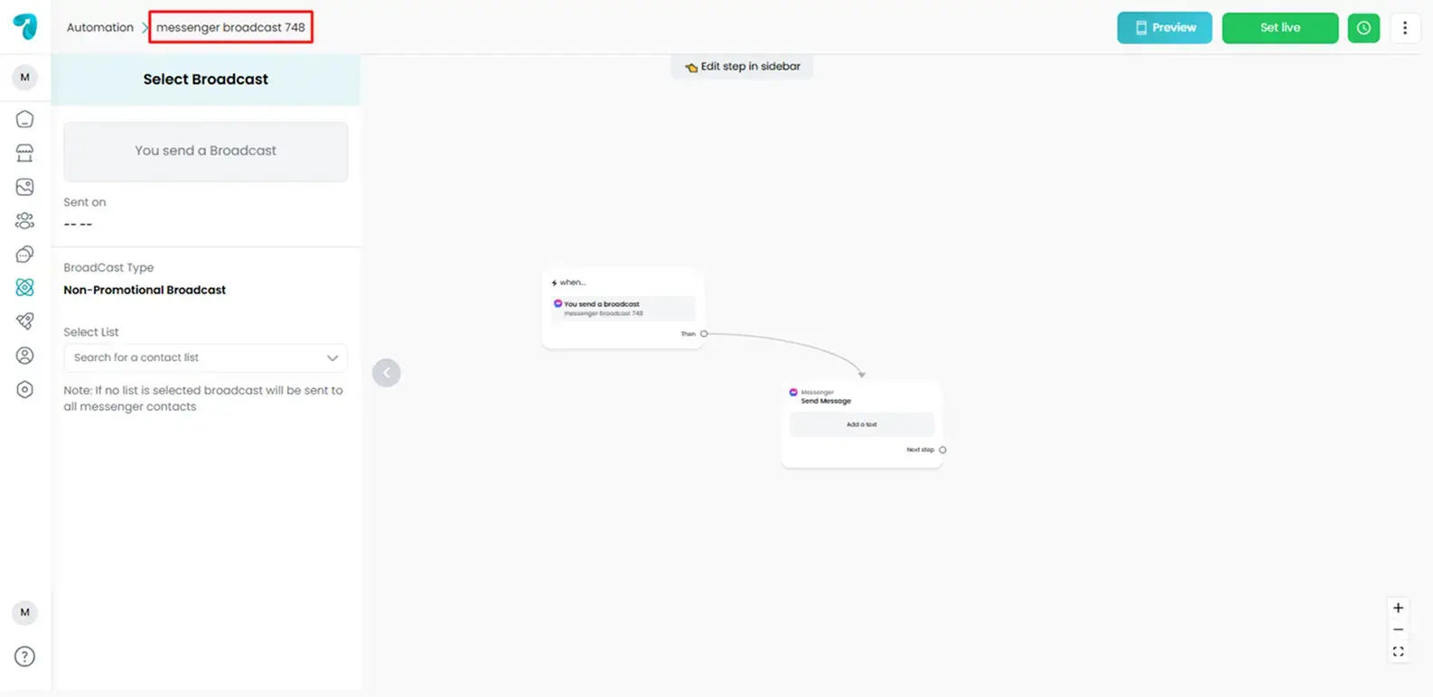Zoom in the canvas with plus

[1398, 608]
